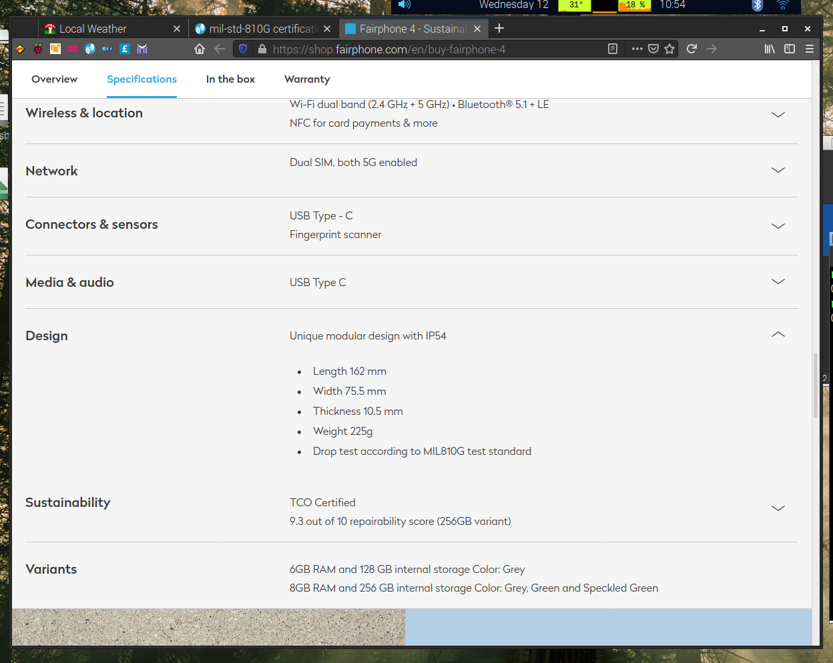This screenshot has width=833, height=663.
Task: Open the Warranty tab
Action: tap(307, 79)
